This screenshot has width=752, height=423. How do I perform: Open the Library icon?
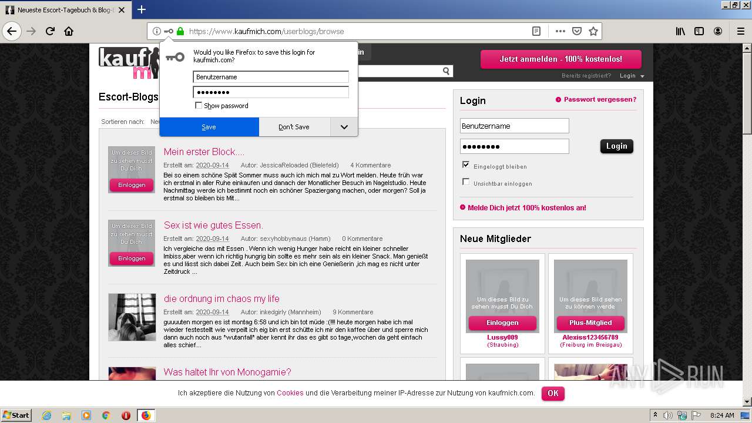click(680, 31)
